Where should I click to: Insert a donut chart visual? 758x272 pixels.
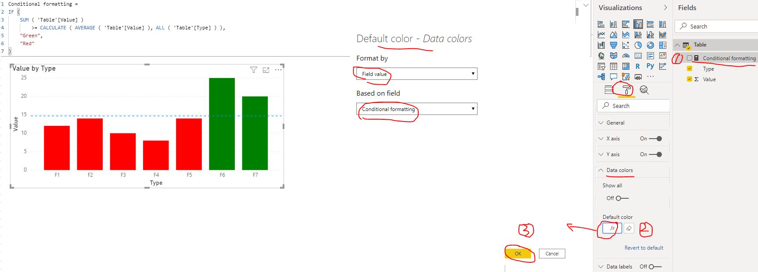point(650,45)
